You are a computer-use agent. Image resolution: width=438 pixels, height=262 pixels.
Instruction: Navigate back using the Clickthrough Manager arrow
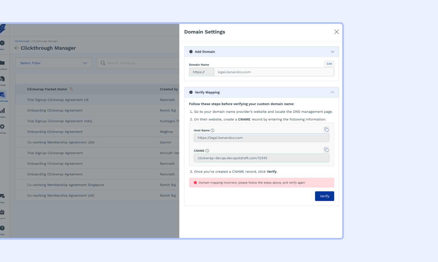(17, 48)
